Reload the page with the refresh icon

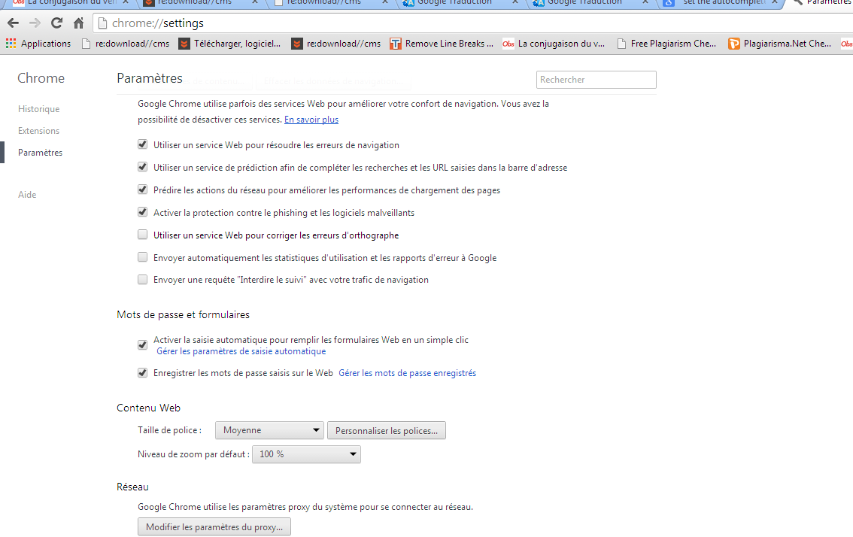(x=56, y=23)
